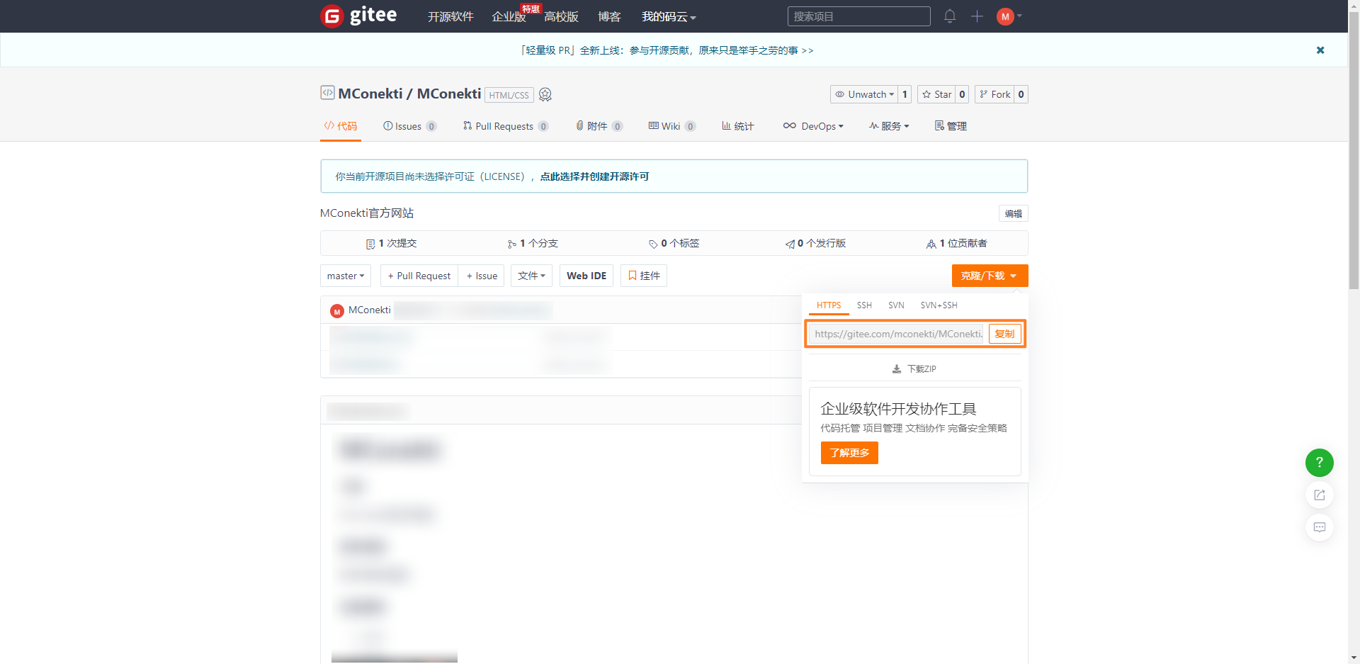Click the MConekti committer avatar
1360x664 pixels.
(x=337, y=311)
